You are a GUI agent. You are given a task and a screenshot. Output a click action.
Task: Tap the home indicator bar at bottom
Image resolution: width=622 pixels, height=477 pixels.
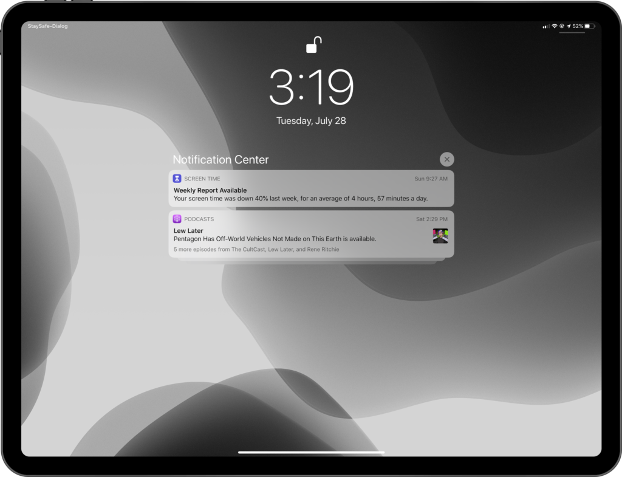(x=311, y=452)
